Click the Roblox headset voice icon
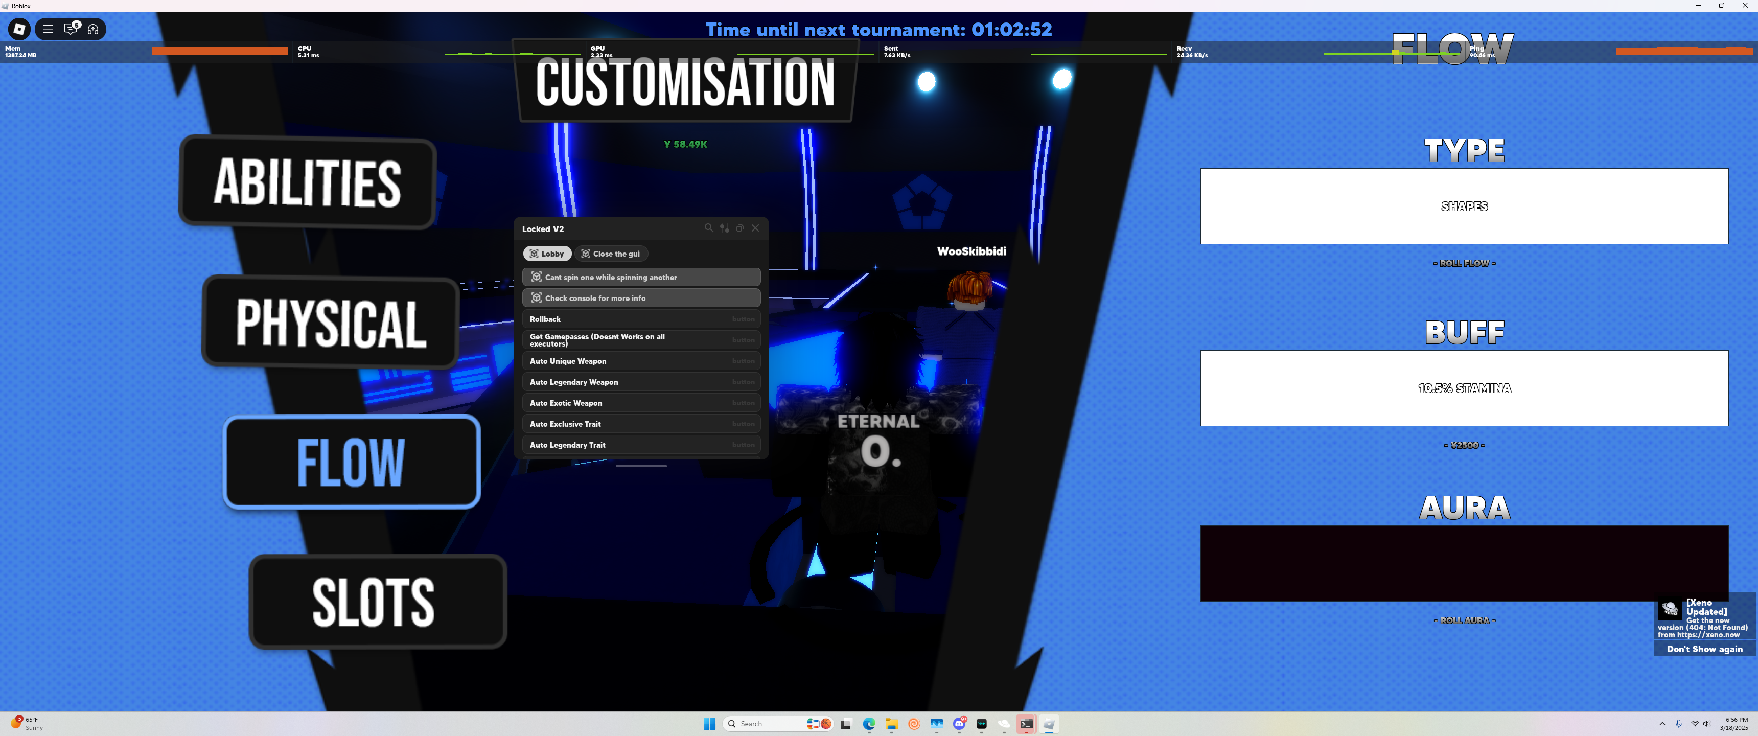This screenshot has height=736, width=1758. (94, 29)
